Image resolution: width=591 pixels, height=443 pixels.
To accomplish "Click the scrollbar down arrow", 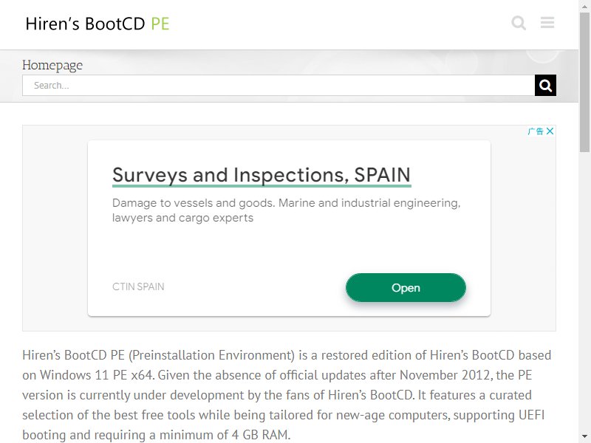I will point(585,437).
